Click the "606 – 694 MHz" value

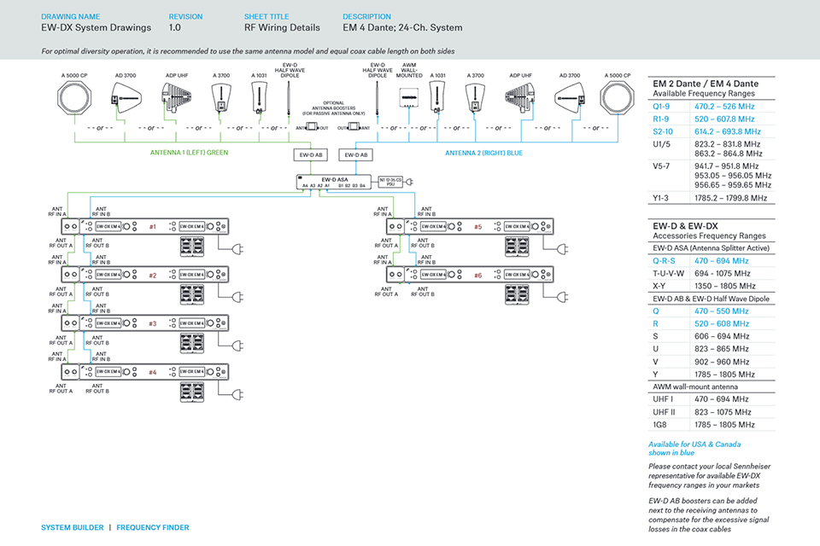coord(722,336)
